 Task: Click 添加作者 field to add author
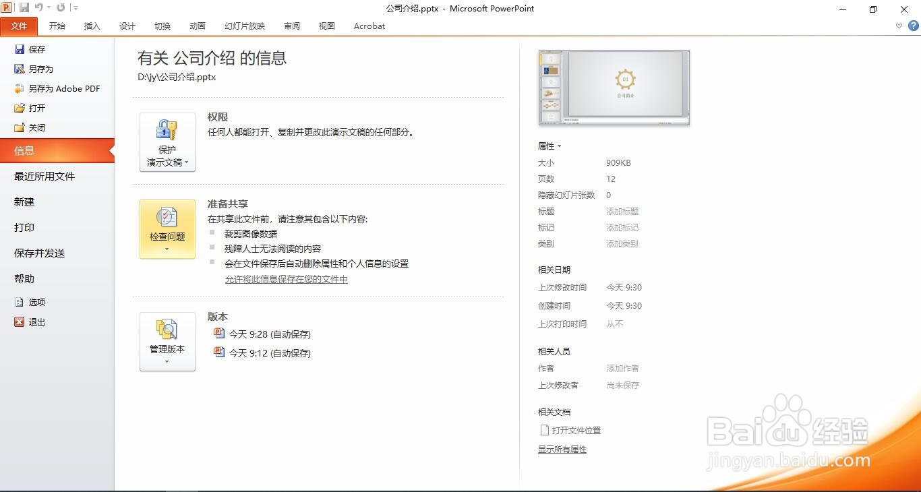click(x=623, y=369)
